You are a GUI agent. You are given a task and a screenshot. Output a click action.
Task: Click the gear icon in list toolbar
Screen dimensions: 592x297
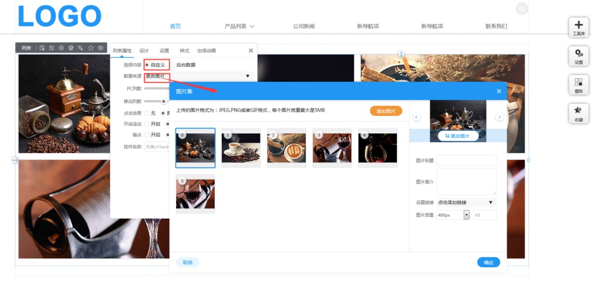tap(61, 48)
